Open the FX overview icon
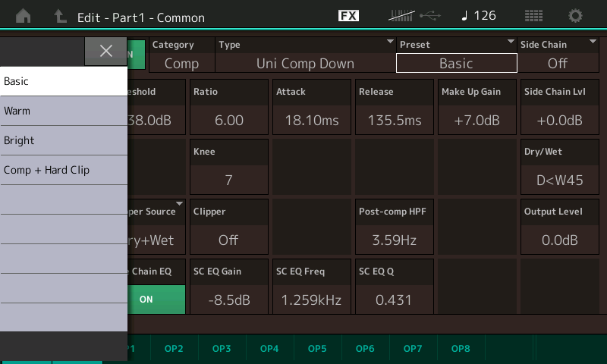607x364 pixels. (348, 15)
